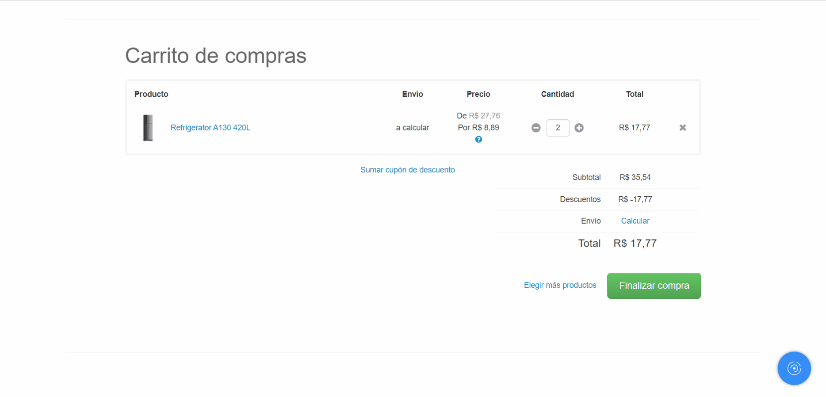The width and height of the screenshot is (826, 397).
Task: Select the Producto column header
Action: tap(151, 94)
